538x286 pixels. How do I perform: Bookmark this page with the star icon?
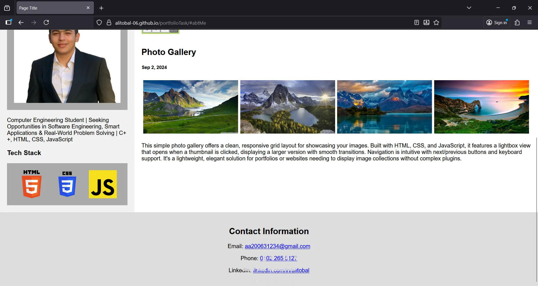coord(436,22)
